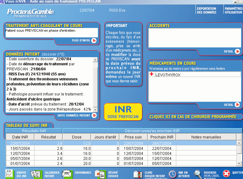This screenshot has width=243, height=179.
Task: Click the Calendrier Patient label
Action: (x=52, y=174)
